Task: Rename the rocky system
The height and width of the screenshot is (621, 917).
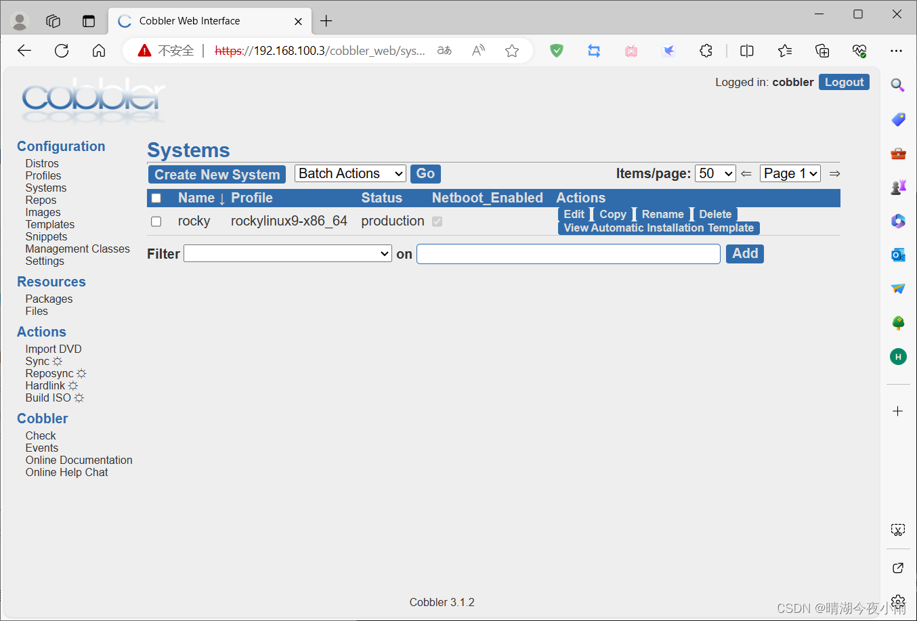Action: point(663,215)
